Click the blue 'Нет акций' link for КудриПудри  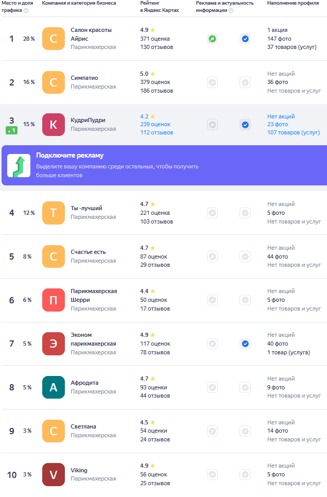(281, 116)
